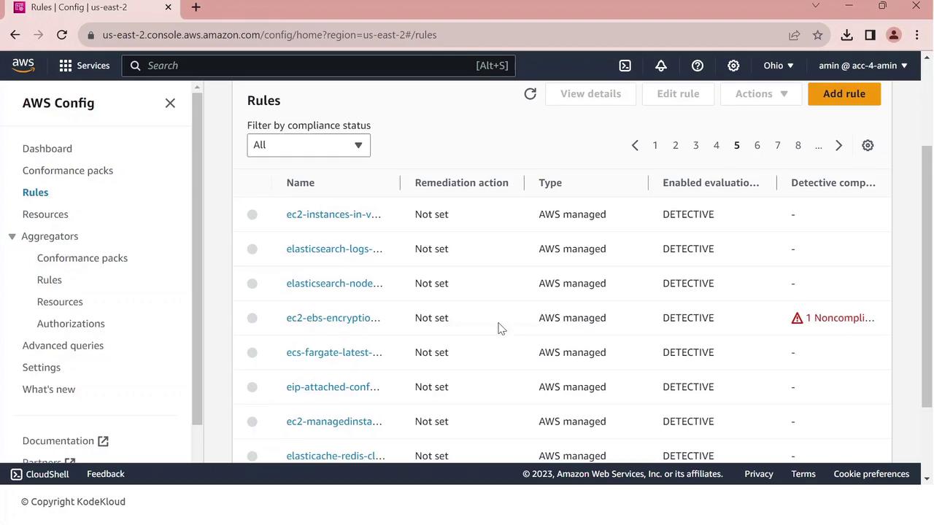Open What's new in the sidebar
This screenshot has height=525, width=934.
[x=49, y=389]
